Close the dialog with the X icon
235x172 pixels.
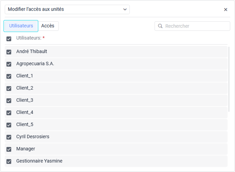pyautogui.click(x=225, y=9)
